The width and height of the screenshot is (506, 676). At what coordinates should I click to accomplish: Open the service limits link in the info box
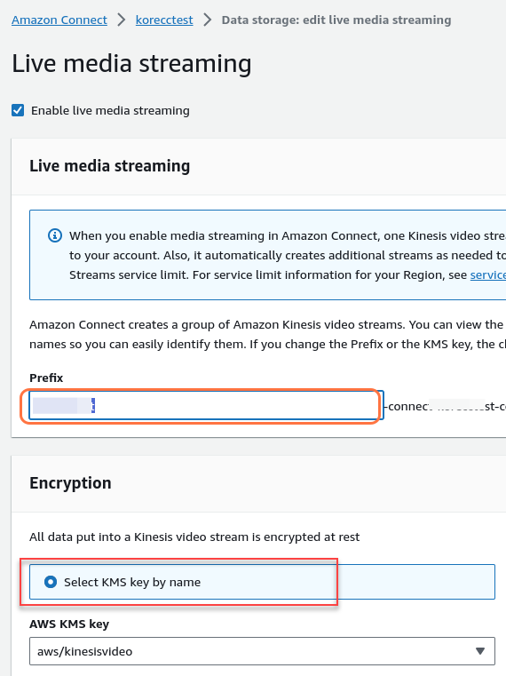pos(488,275)
